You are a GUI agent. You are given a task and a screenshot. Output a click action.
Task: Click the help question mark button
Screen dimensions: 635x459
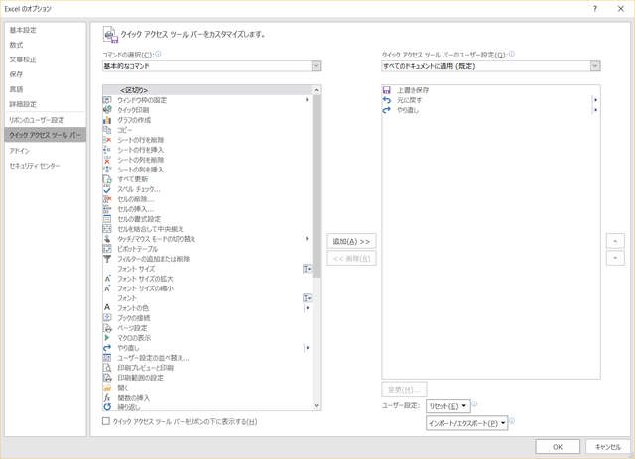[595, 9]
